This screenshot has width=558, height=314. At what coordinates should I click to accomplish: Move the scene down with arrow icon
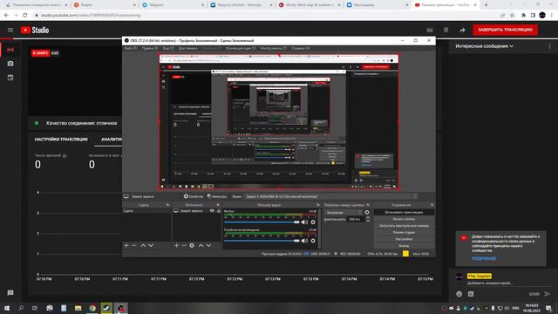151,245
